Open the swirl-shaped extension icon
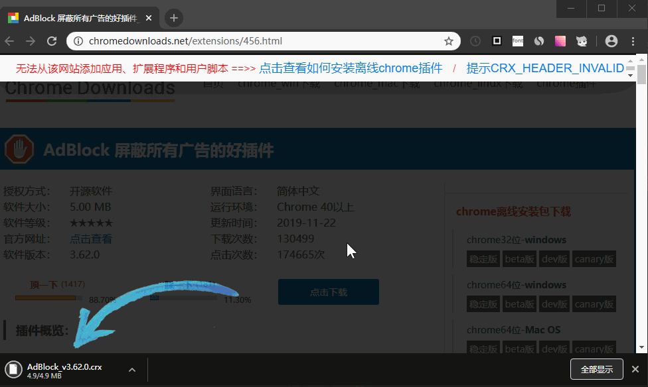The width and height of the screenshot is (648, 387). tap(539, 41)
